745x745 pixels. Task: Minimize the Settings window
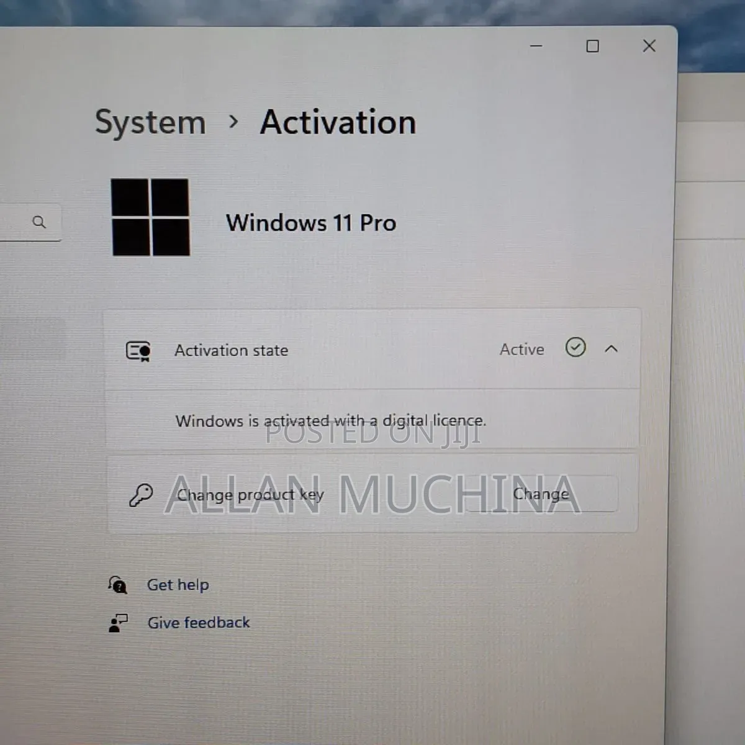click(536, 46)
